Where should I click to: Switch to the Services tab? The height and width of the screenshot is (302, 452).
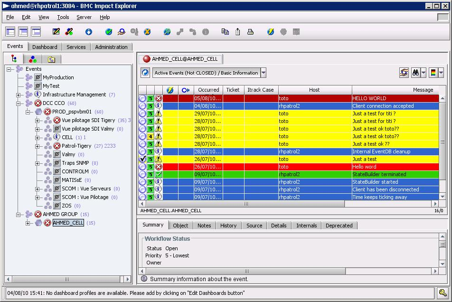point(76,47)
